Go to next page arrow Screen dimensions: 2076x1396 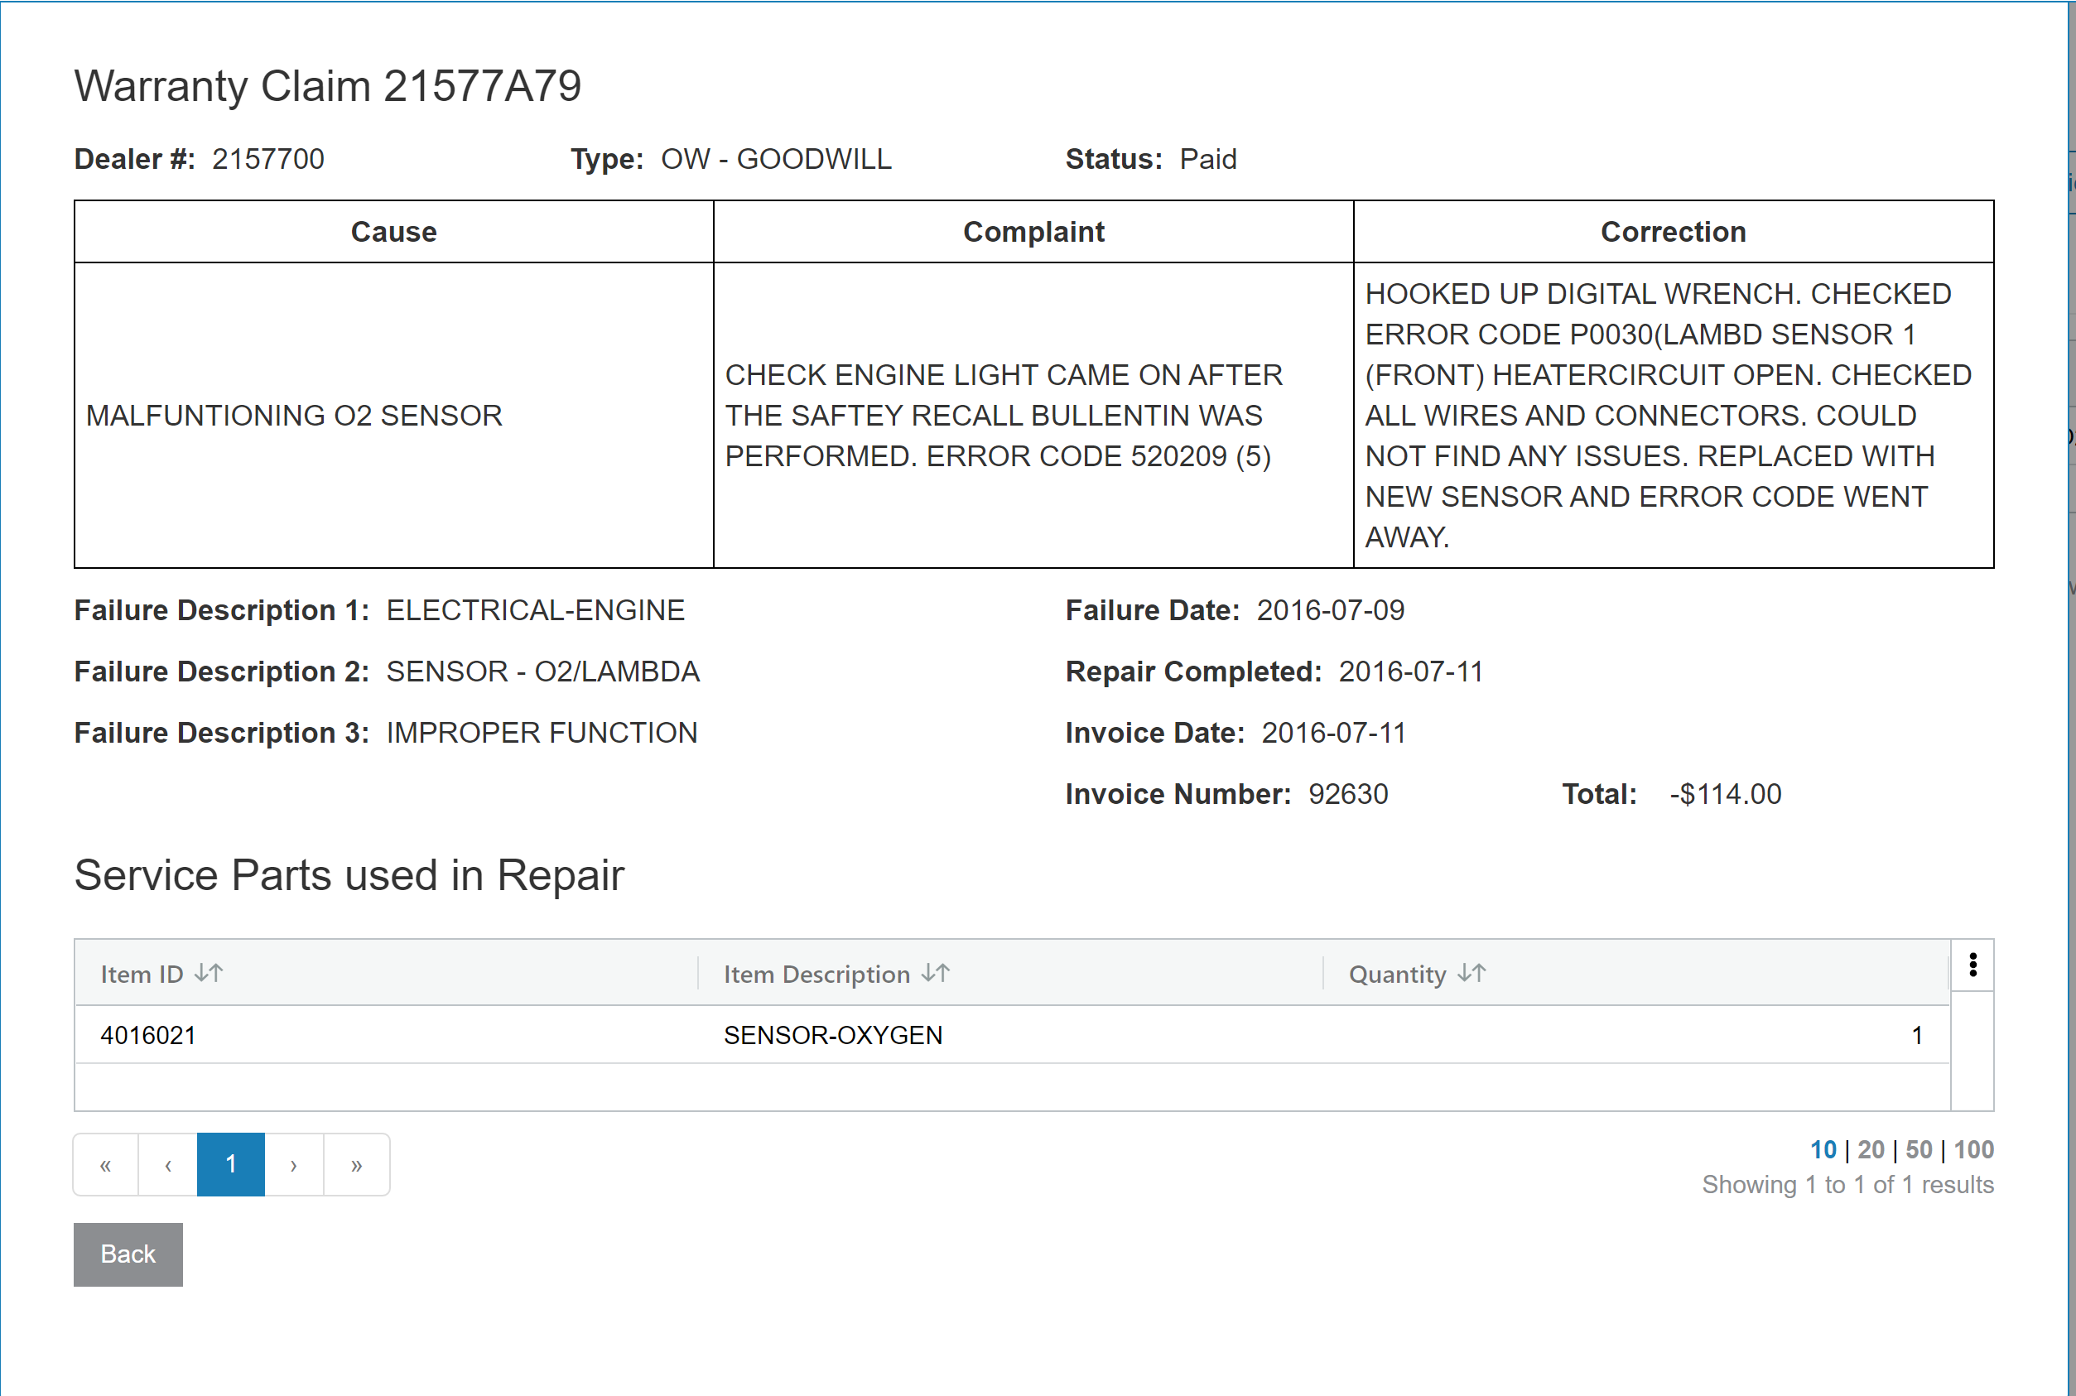(x=294, y=1164)
